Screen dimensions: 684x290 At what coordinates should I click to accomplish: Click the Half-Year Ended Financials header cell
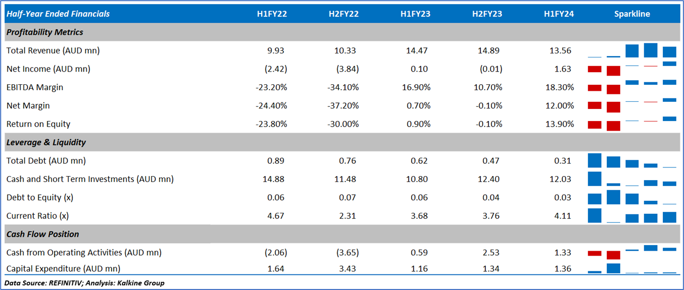point(58,14)
